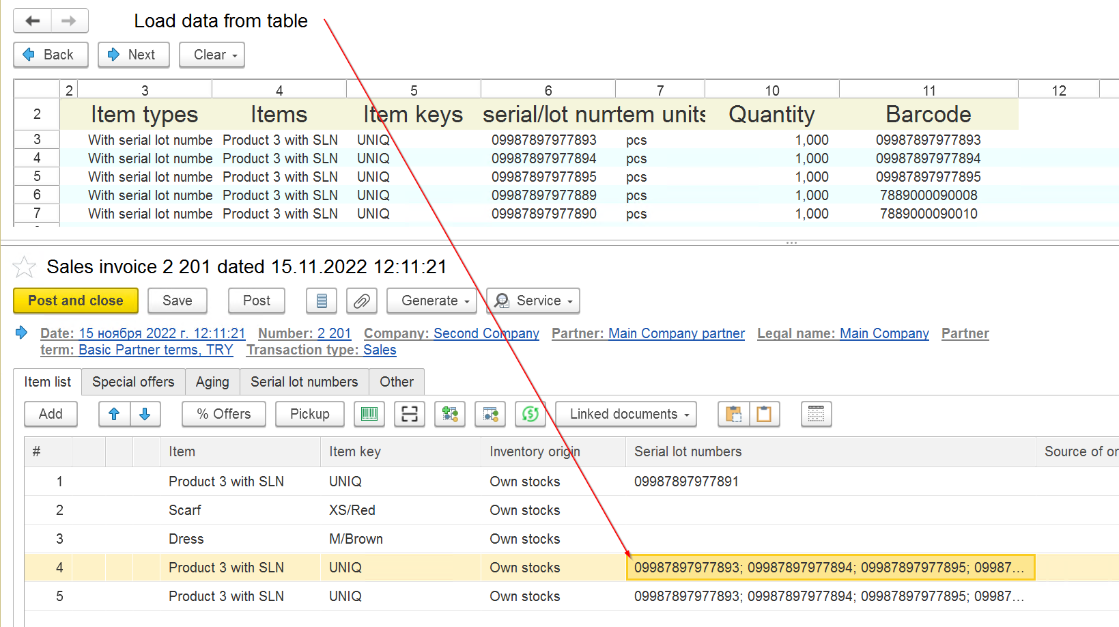Click the paperclip attachments icon
This screenshot has height=627, width=1119.
(362, 301)
